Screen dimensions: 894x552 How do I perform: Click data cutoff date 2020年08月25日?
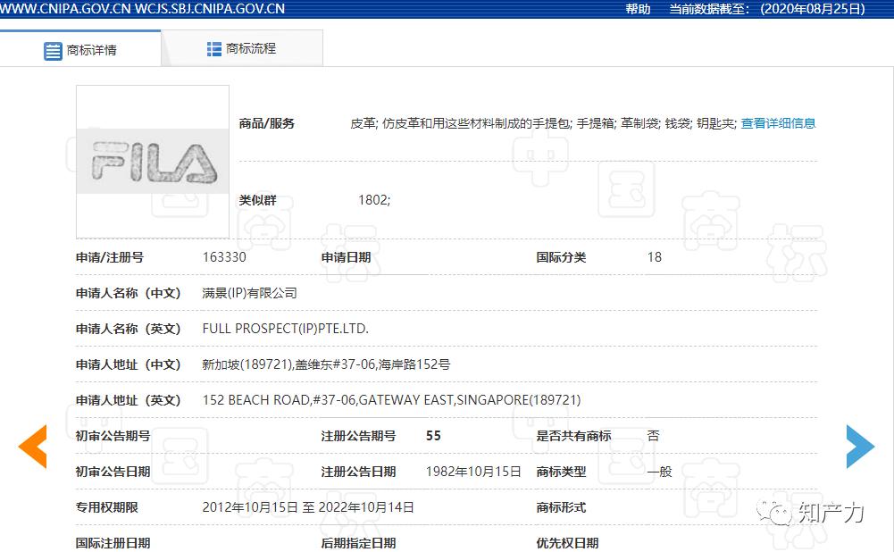tap(813, 9)
